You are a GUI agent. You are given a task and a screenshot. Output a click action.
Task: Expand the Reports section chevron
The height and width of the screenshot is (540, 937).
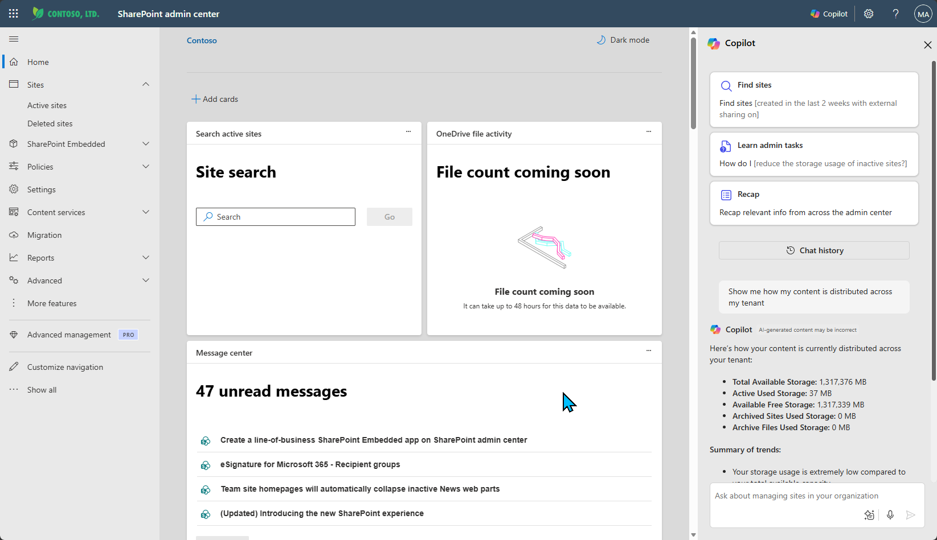point(146,257)
